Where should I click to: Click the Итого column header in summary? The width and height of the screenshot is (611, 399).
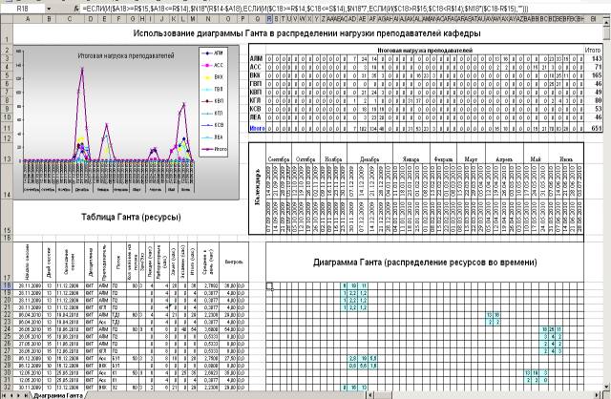[x=593, y=50]
